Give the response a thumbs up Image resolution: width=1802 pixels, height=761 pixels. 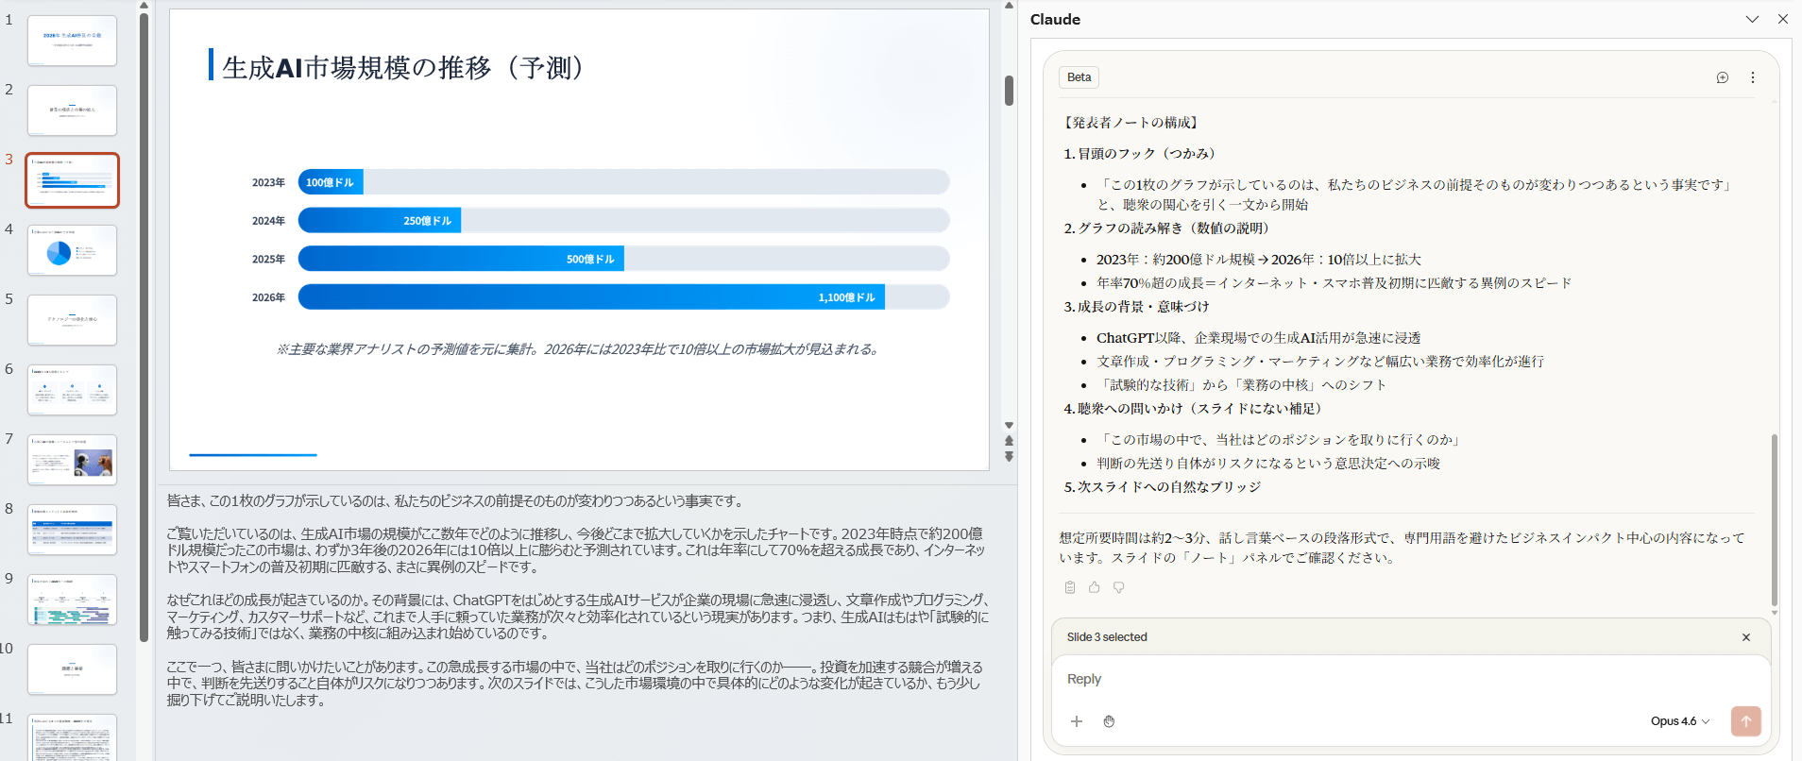coord(1094,587)
